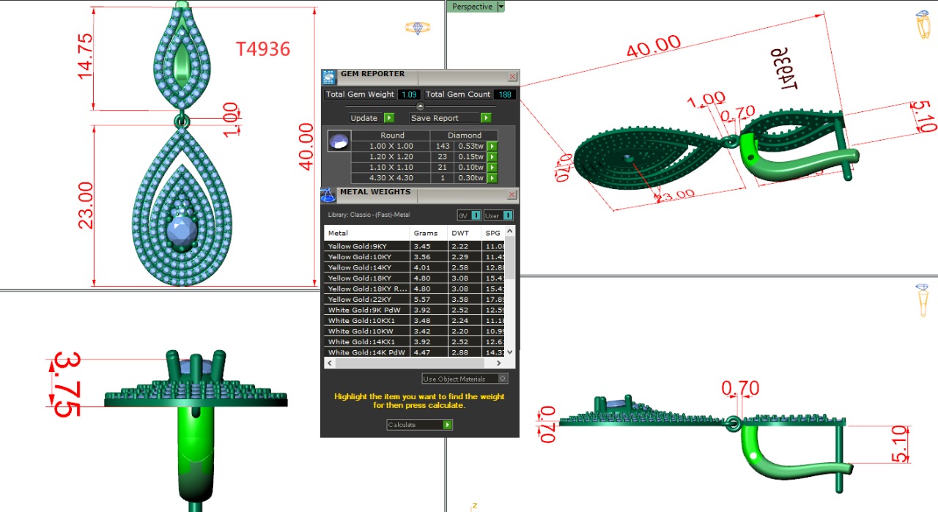Select the Yellow Gold:9KY row

point(415,246)
